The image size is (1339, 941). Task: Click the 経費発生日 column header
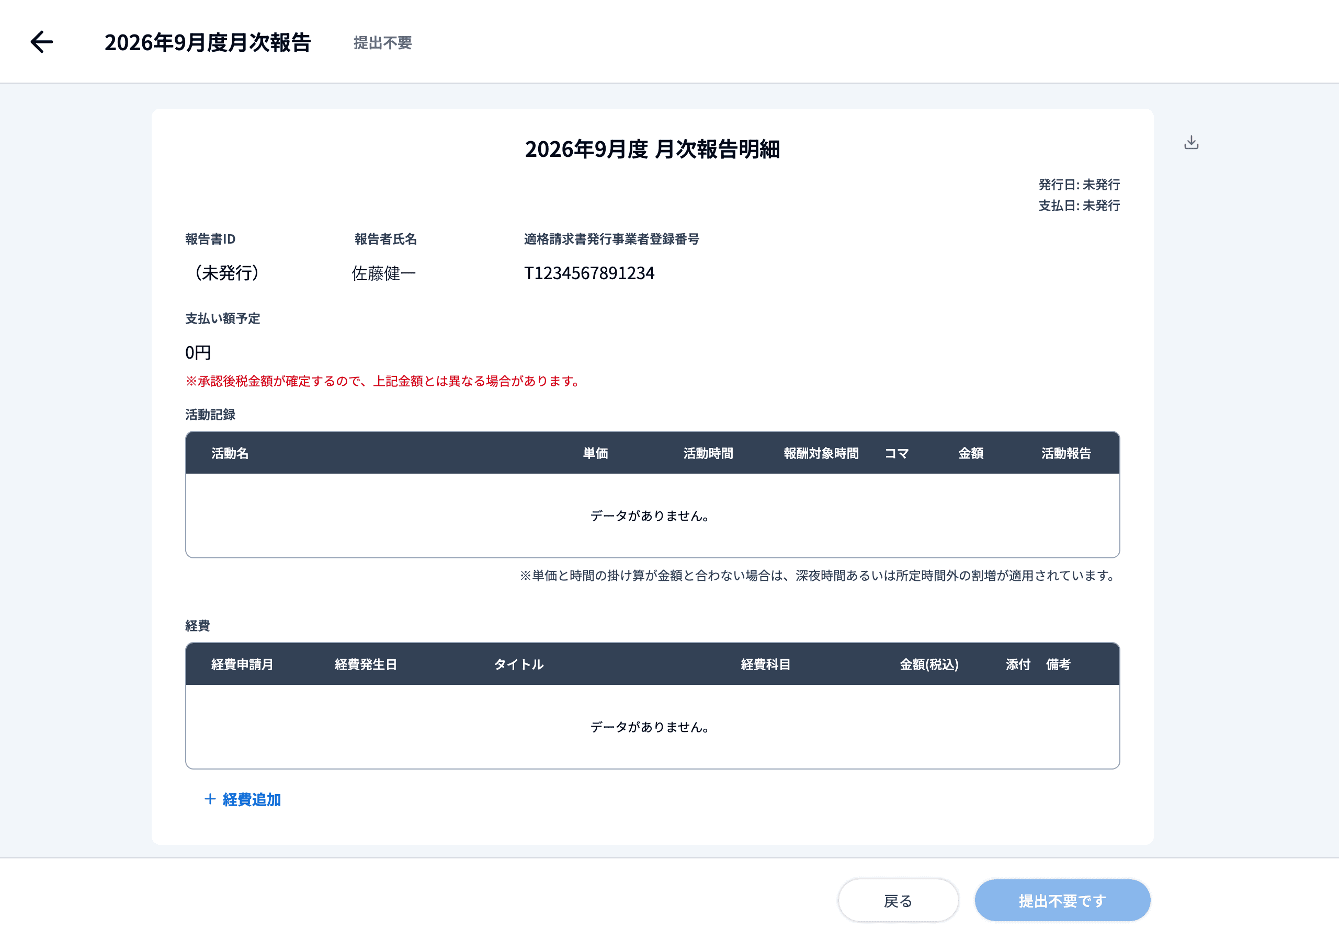(x=366, y=664)
